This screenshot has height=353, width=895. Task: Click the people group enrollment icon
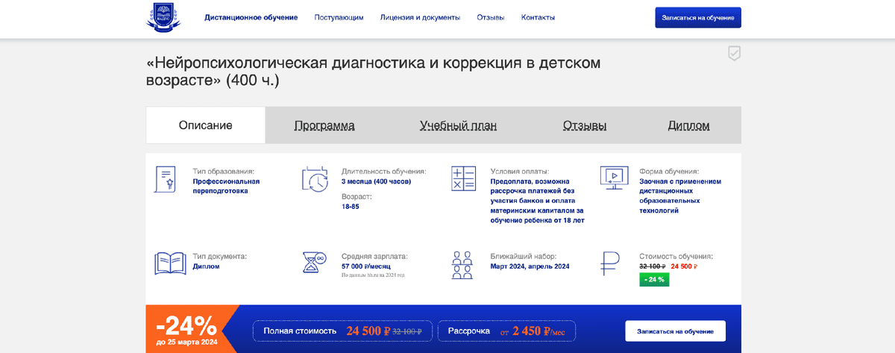[463, 264]
